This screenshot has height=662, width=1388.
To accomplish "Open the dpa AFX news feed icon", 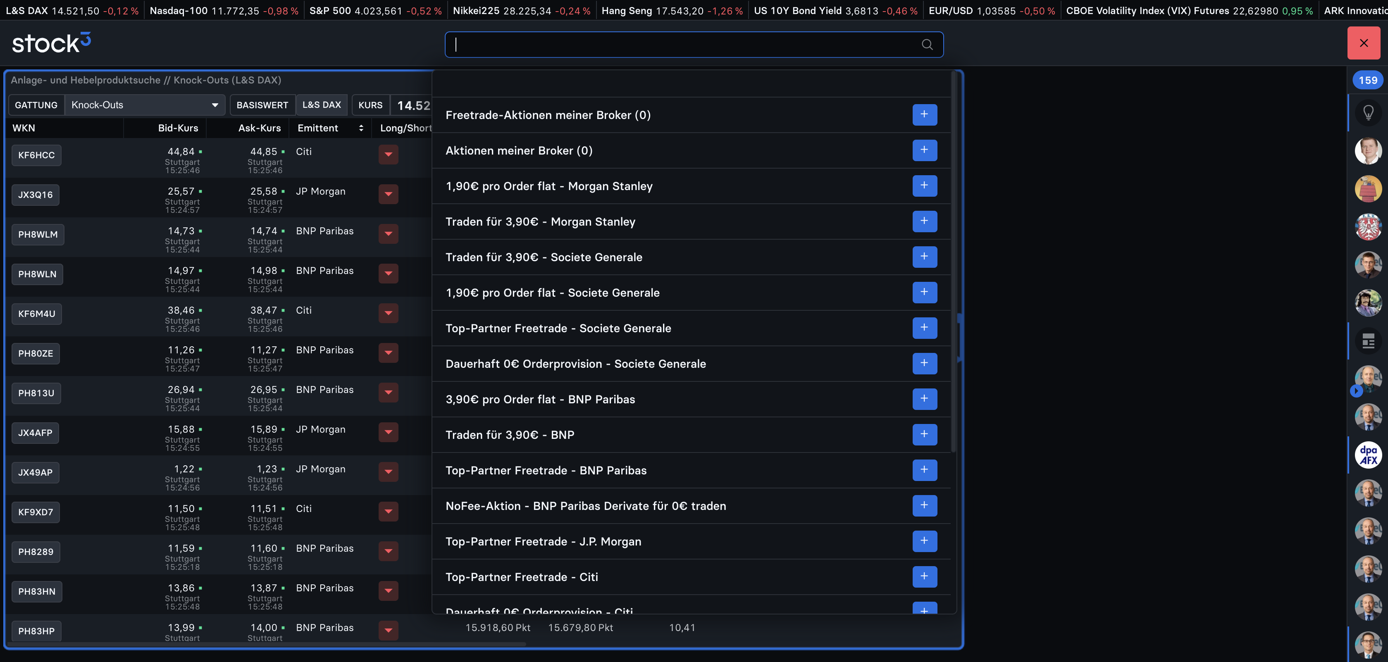I will 1368,455.
